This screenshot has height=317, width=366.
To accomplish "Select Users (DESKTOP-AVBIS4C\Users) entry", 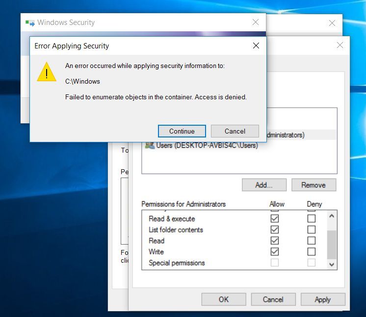I will pos(207,146).
